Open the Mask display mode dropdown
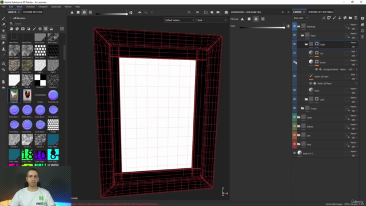This screenshot has width=366, height=206. [212, 21]
